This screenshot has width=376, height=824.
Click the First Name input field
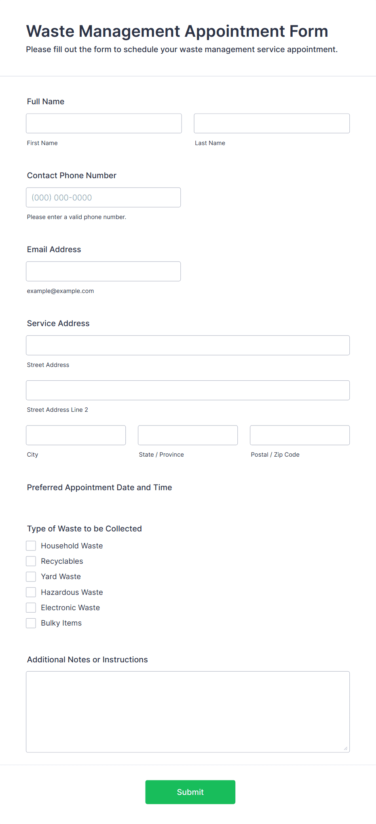click(104, 123)
